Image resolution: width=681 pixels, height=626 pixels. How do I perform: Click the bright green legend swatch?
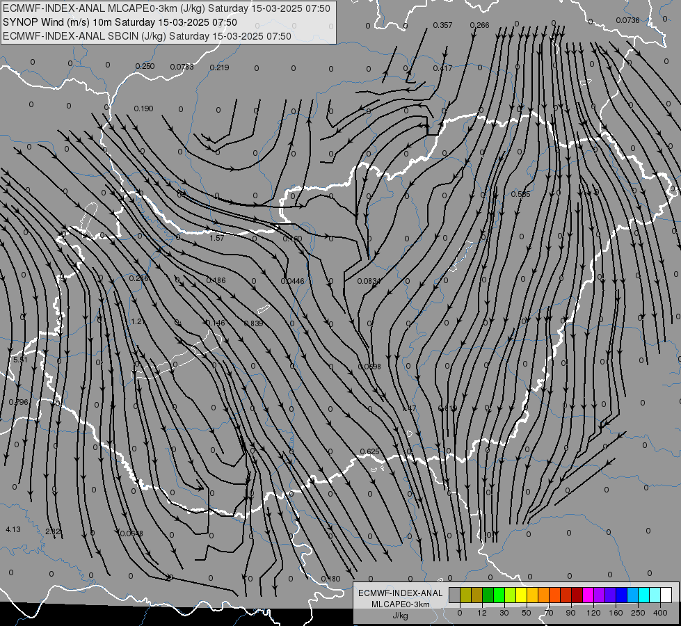(x=499, y=595)
